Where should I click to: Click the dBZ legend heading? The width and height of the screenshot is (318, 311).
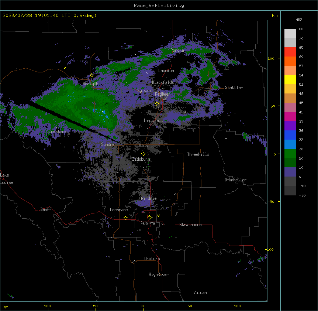[x=299, y=20]
